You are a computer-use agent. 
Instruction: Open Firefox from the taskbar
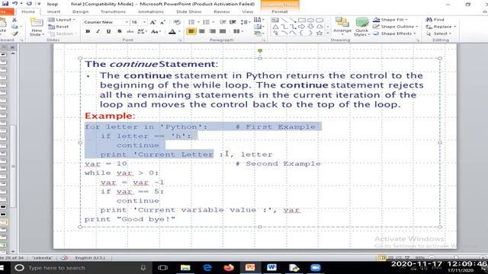point(229,267)
